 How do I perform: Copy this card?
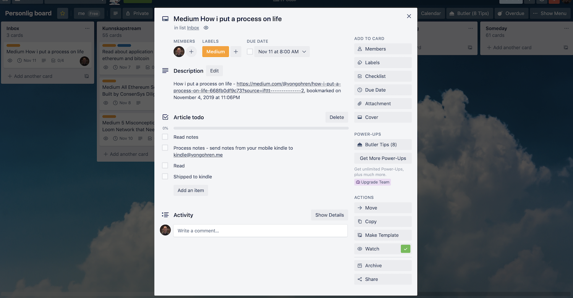[383, 221]
